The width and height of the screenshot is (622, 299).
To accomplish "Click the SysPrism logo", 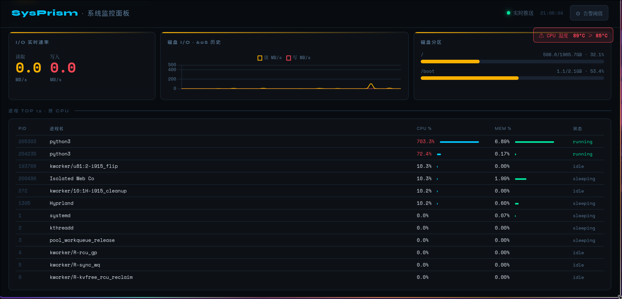I will pyautogui.click(x=45, y=13).
